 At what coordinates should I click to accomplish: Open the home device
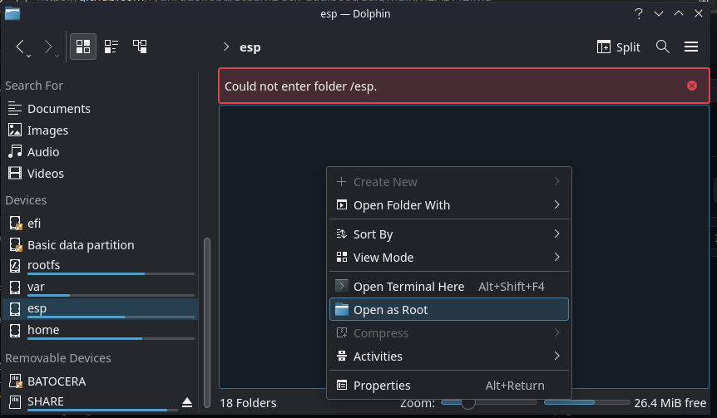[x=100, y=330]
